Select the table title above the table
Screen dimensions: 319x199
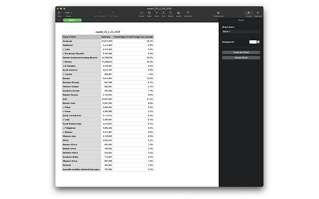pyautogui.click(x=108, y=32)
